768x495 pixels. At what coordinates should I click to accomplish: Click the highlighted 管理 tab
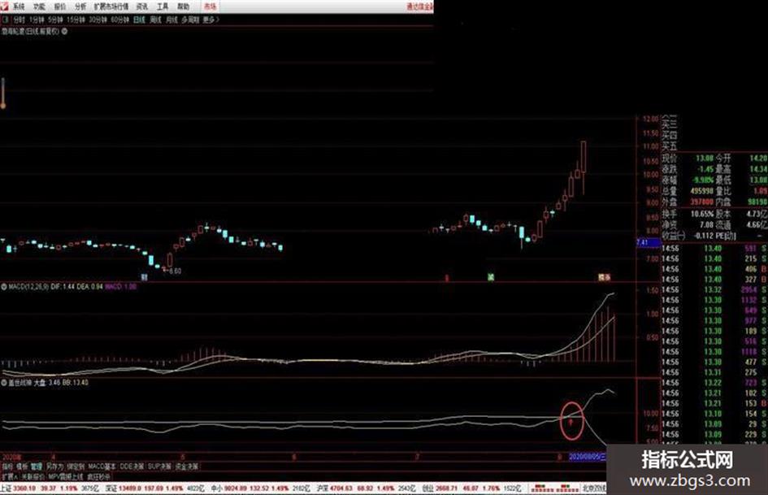click(x=37, y=467)
